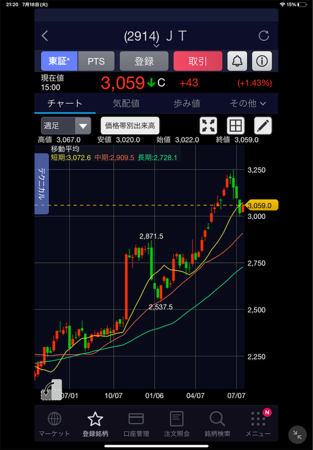Select the チャート tab
Screen dimensions: 313x450
(x=65, y=103)
